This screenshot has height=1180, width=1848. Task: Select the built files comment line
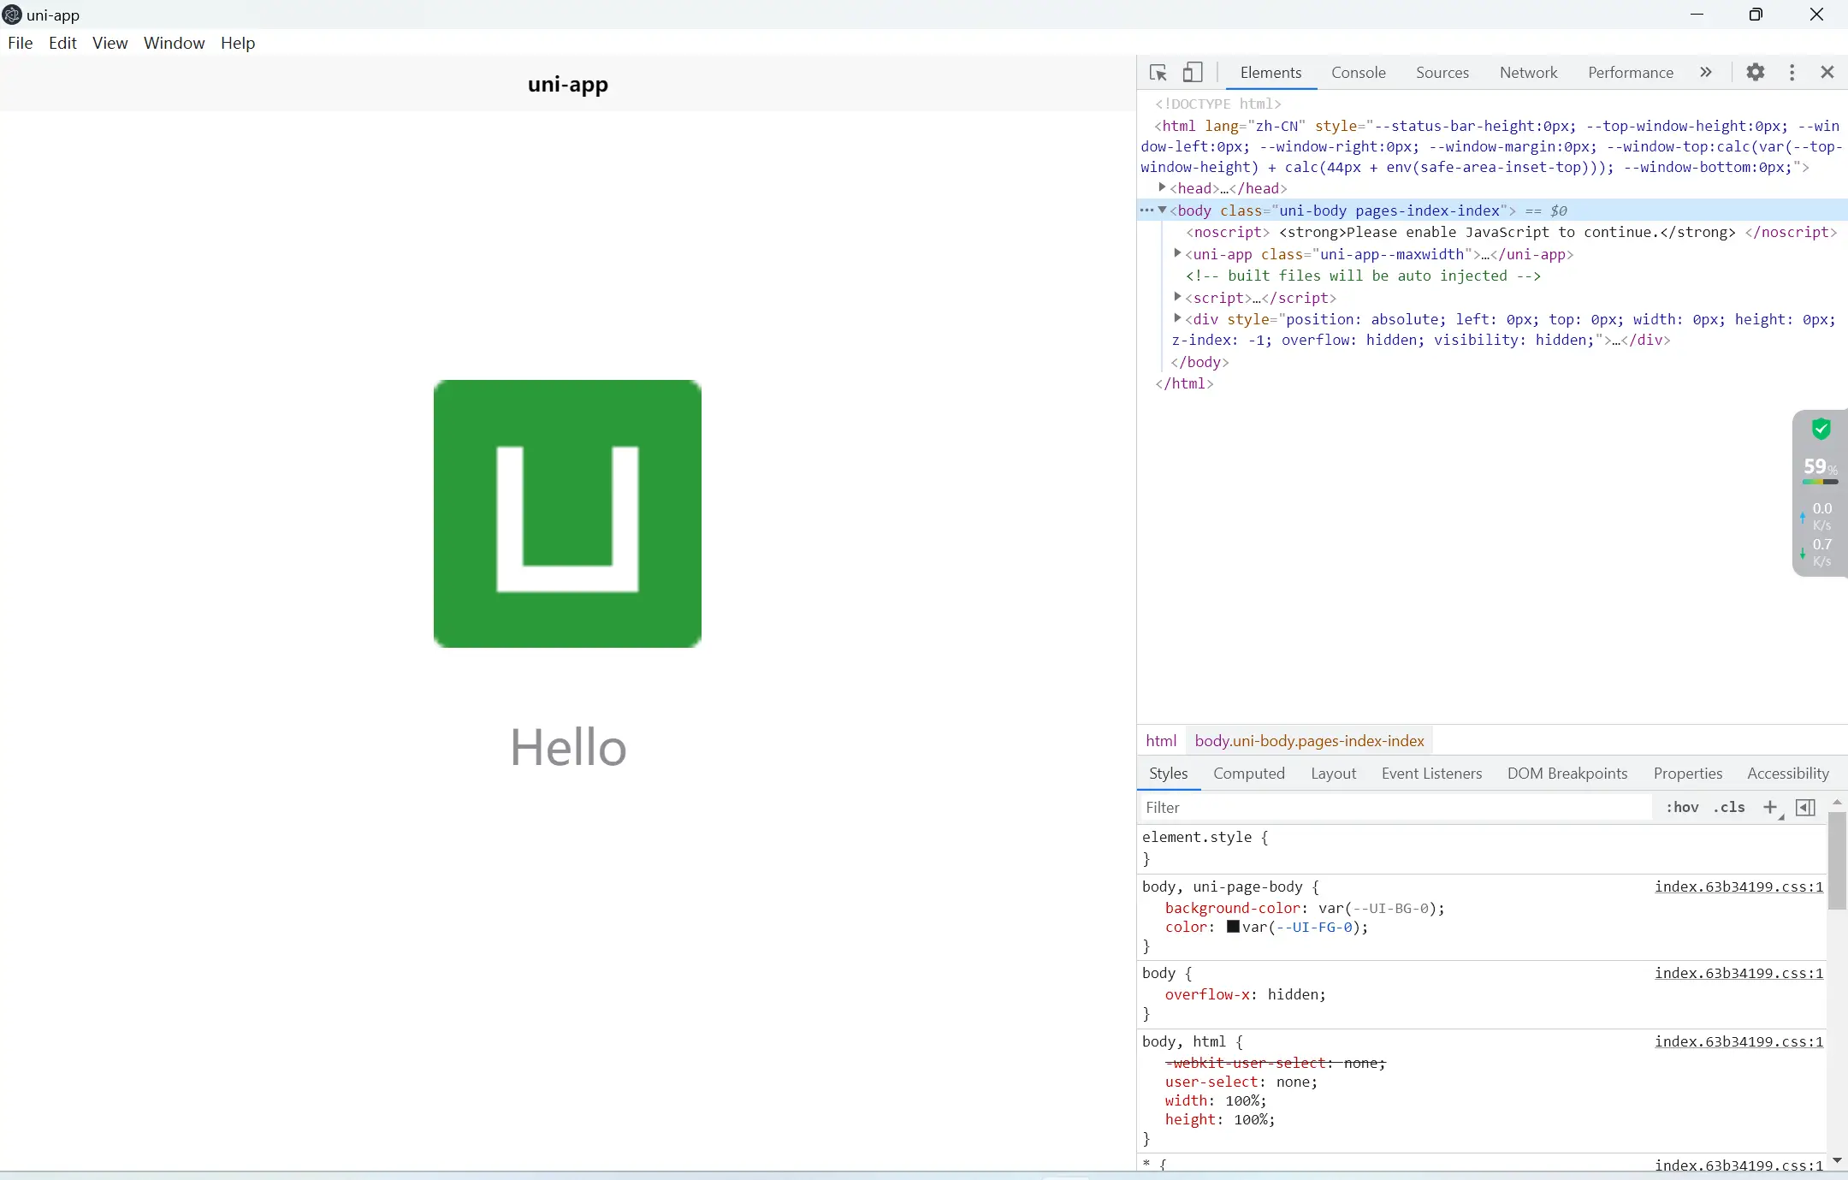pos(1363,276)
